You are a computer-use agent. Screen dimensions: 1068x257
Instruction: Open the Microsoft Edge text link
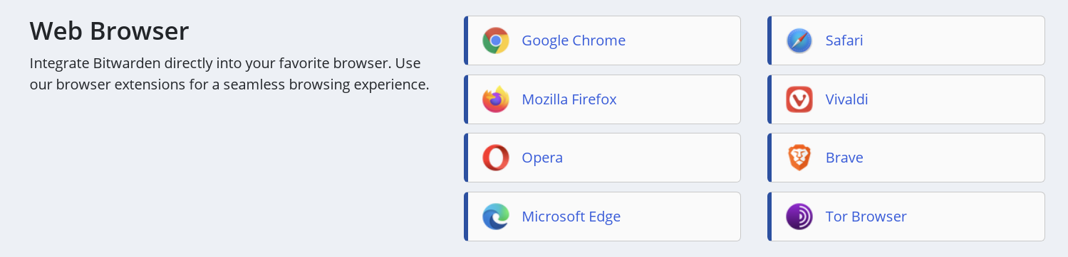[571, 217]
